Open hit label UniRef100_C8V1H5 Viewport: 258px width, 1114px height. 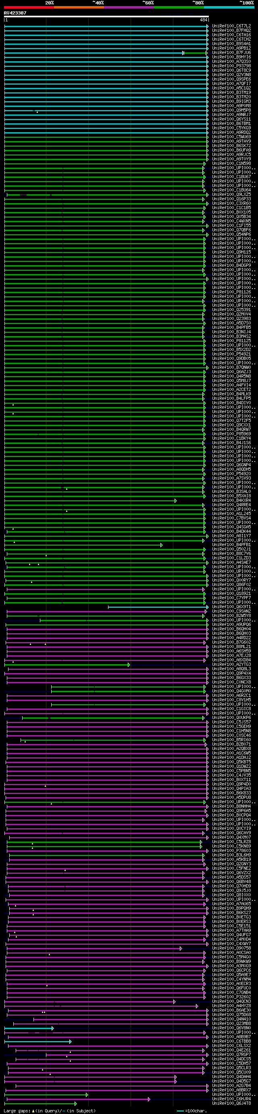pyautogui.click(x=231, y=700)
